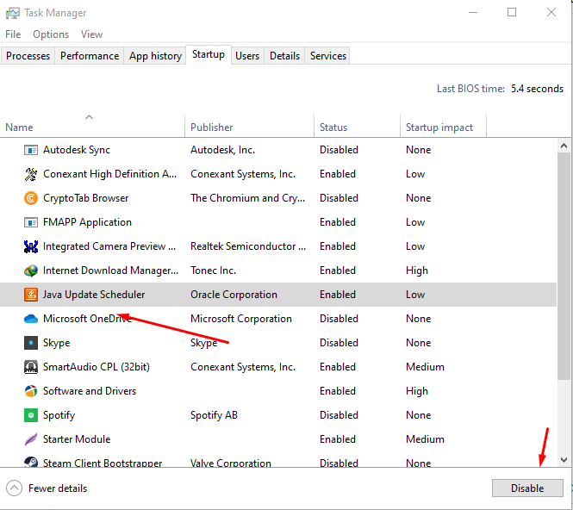Click Oracle Corporation publisher cell
The width and height of the screenshot is (573, 510).
[234, 295]
